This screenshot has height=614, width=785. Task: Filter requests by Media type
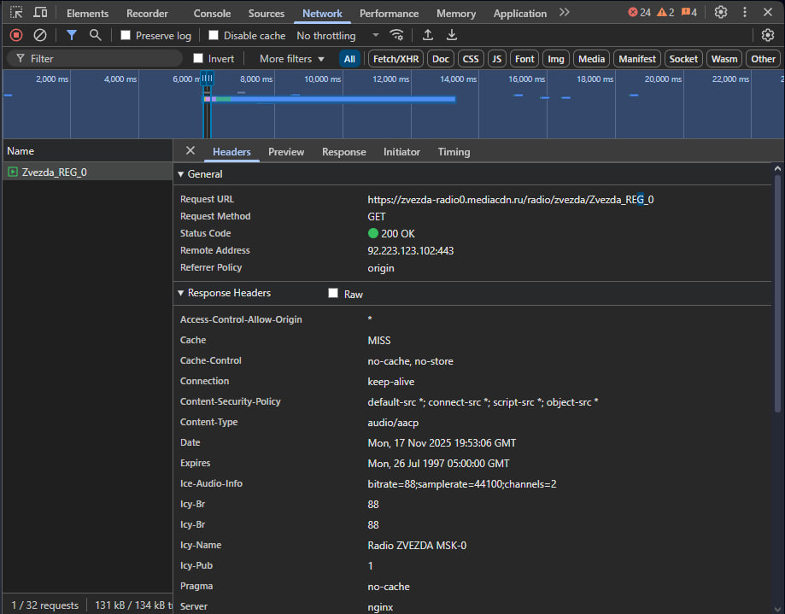[592, 59]
